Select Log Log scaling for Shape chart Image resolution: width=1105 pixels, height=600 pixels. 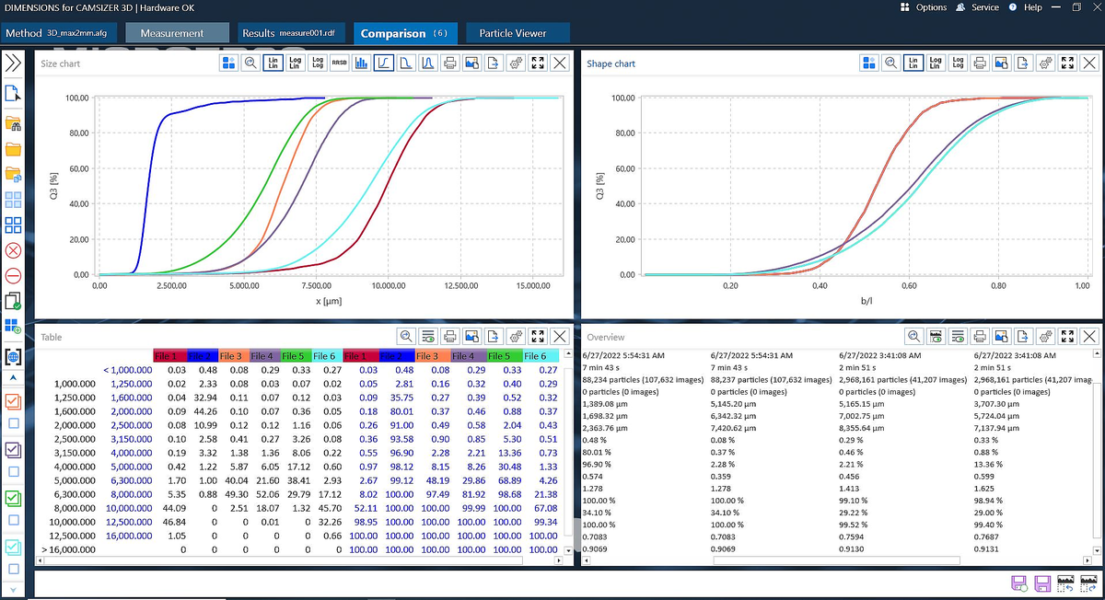pyautogui.click(x=958, y=63)
